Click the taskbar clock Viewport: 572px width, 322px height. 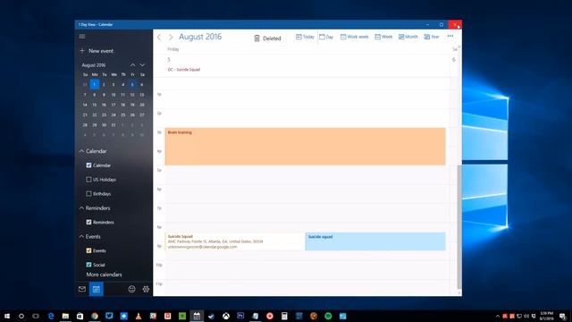[546, 316]
